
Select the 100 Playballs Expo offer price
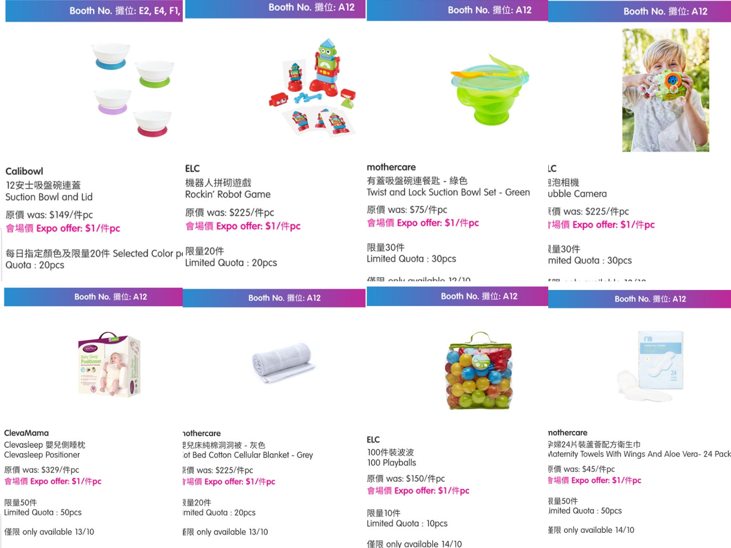coord(418,490)
